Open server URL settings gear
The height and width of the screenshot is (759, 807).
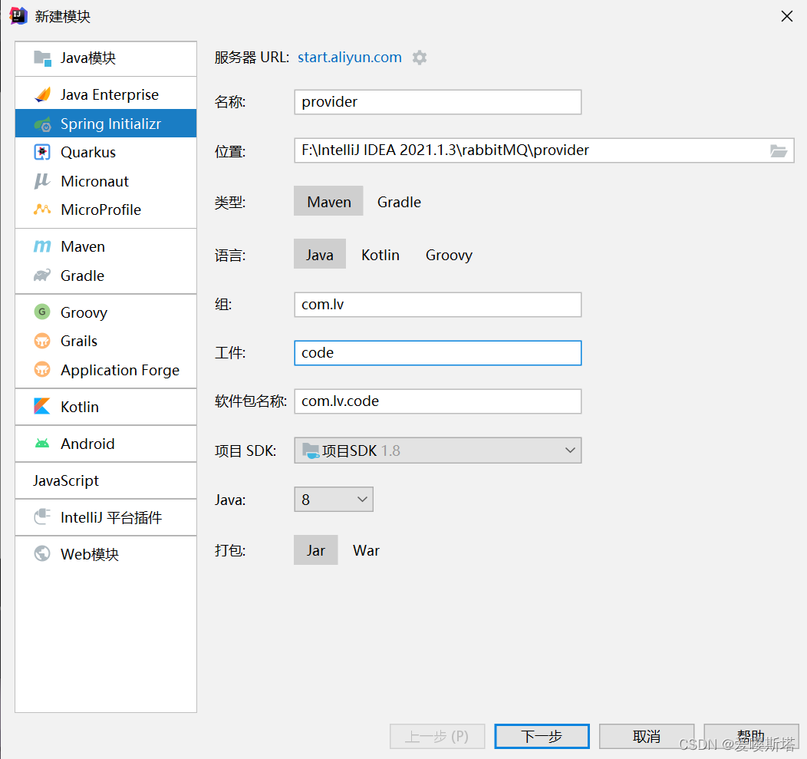tap(420, 57)
